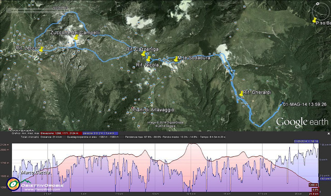Click the Concenedo town marker
This screenshot has width=331, height=196.
10,129
